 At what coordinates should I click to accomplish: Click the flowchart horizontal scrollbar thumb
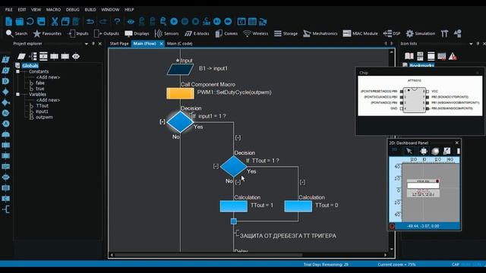click(208, 255)
